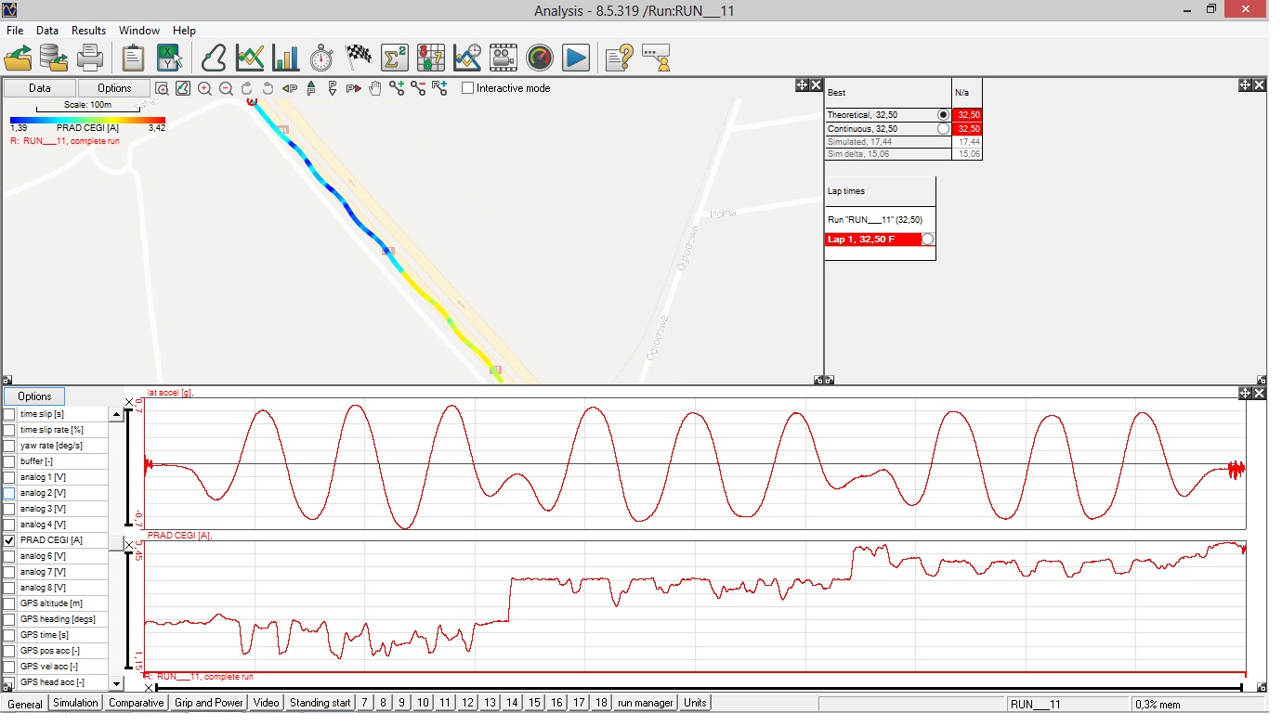
Task: Open the XY plot icon
Action: coord(169,58)
